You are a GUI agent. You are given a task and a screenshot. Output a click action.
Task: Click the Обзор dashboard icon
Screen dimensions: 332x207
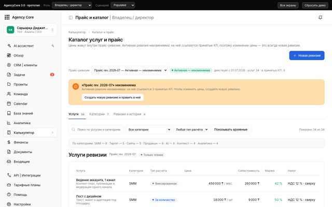(x=9, y=55)
